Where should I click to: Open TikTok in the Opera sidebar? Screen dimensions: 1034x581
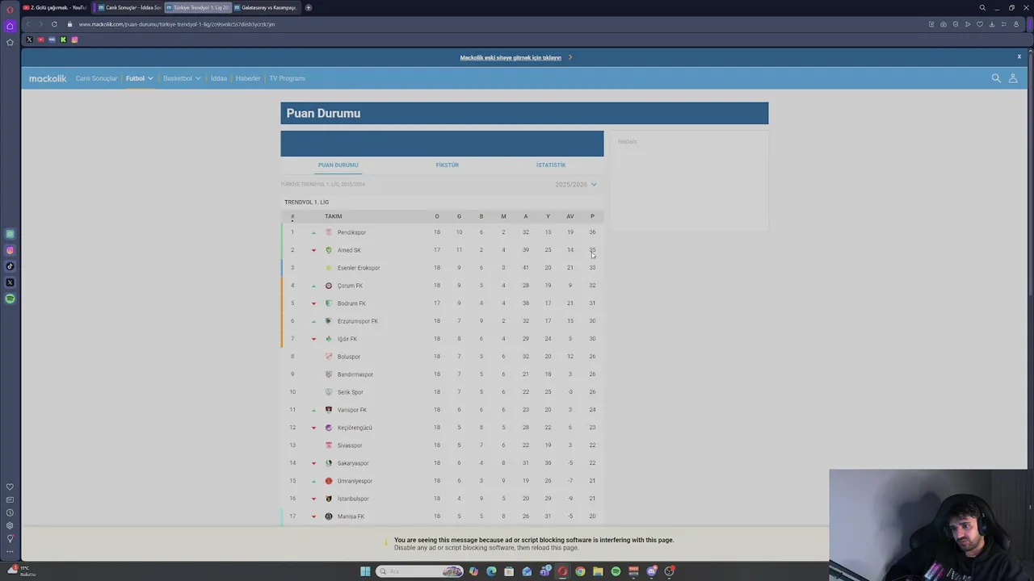coord(10,266)
